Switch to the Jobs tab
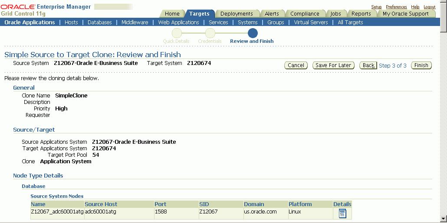This screenshot has height=223, width=447. (x=335, y=14)
